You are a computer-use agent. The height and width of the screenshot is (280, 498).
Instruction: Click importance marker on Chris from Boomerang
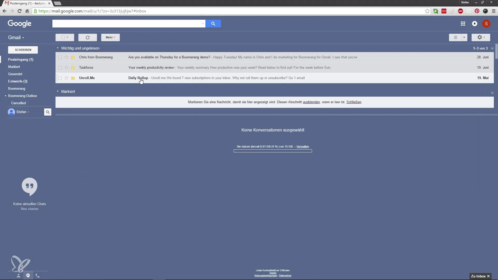point(73,57)
